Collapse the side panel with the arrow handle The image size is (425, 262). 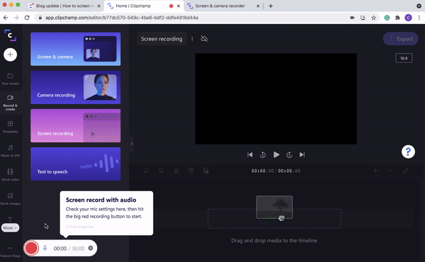coord(132,144)
